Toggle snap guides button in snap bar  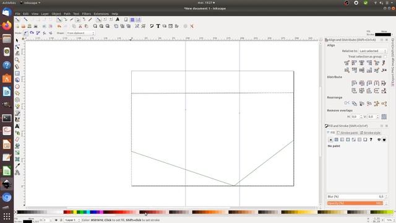click(139, 19)
